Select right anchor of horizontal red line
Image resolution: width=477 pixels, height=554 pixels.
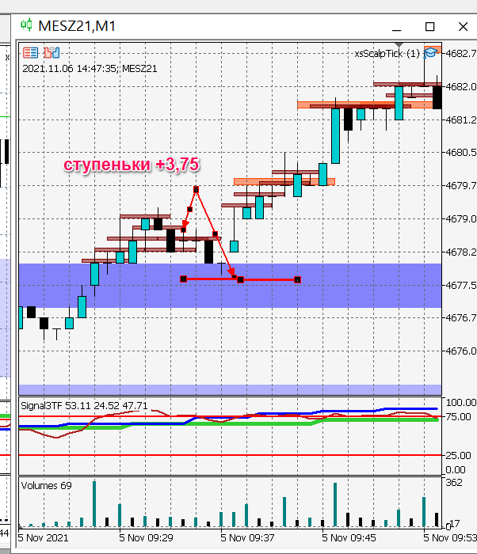298,280
